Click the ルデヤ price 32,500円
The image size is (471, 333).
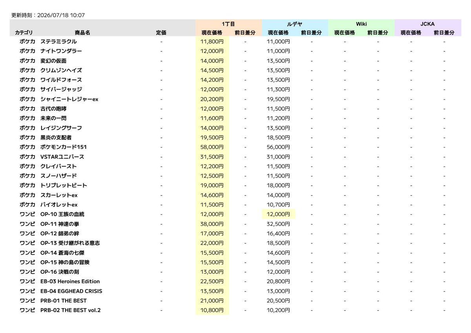pos(279,224)
